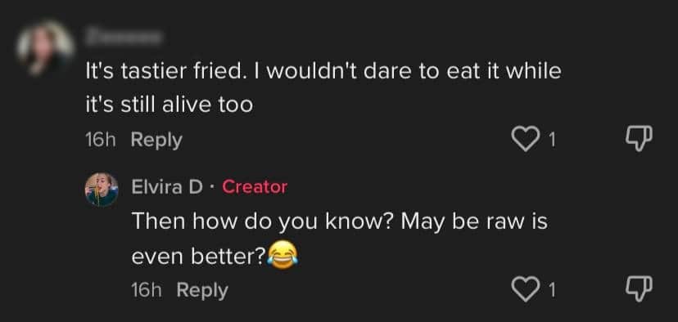Select the "Then how do you know?" text line
Image resolution: width=678 pixels, height=322 pixels.
pyautogui.click(x=340, y=222)
